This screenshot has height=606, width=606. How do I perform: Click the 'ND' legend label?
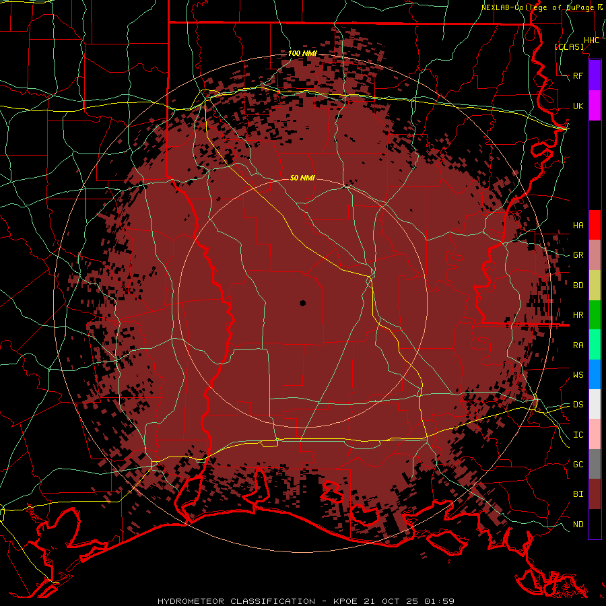(x=578, y=525)
